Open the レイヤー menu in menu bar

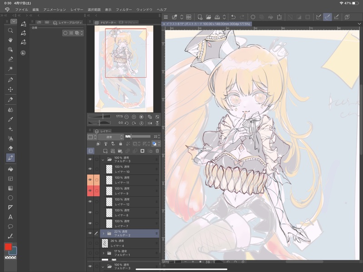click(x=77, y=10)
